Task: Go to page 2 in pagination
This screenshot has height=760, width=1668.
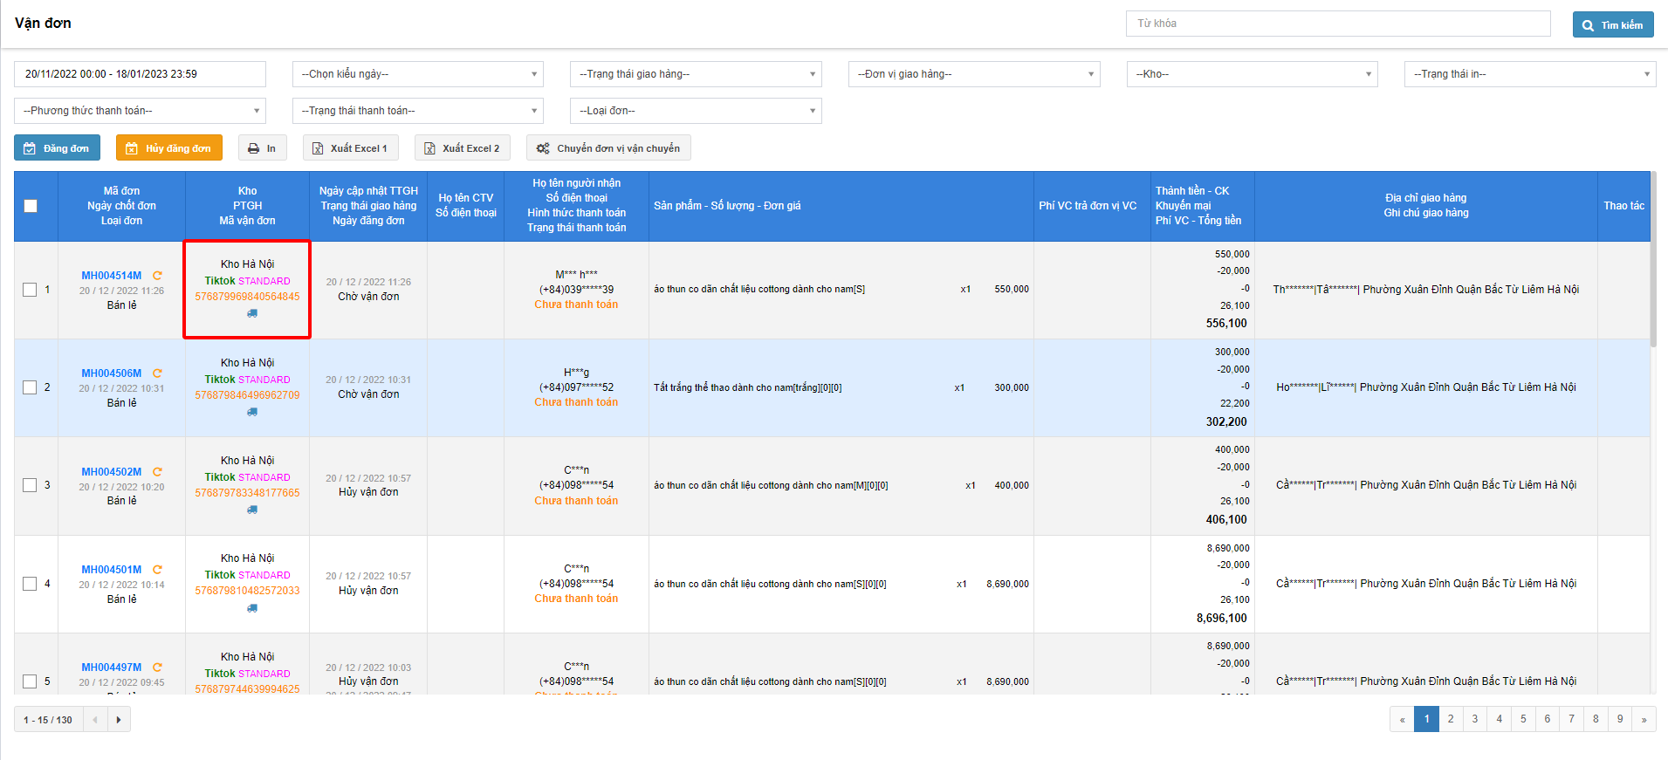Action: [1451, 719]
